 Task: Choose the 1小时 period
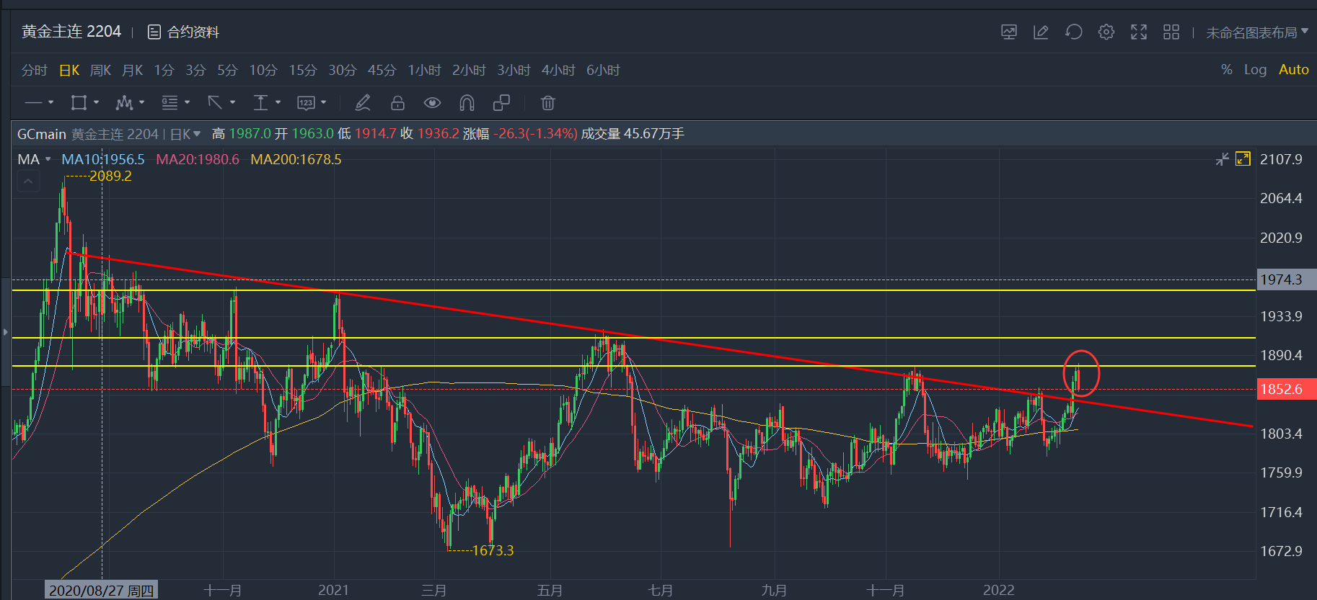click(424, 70)
